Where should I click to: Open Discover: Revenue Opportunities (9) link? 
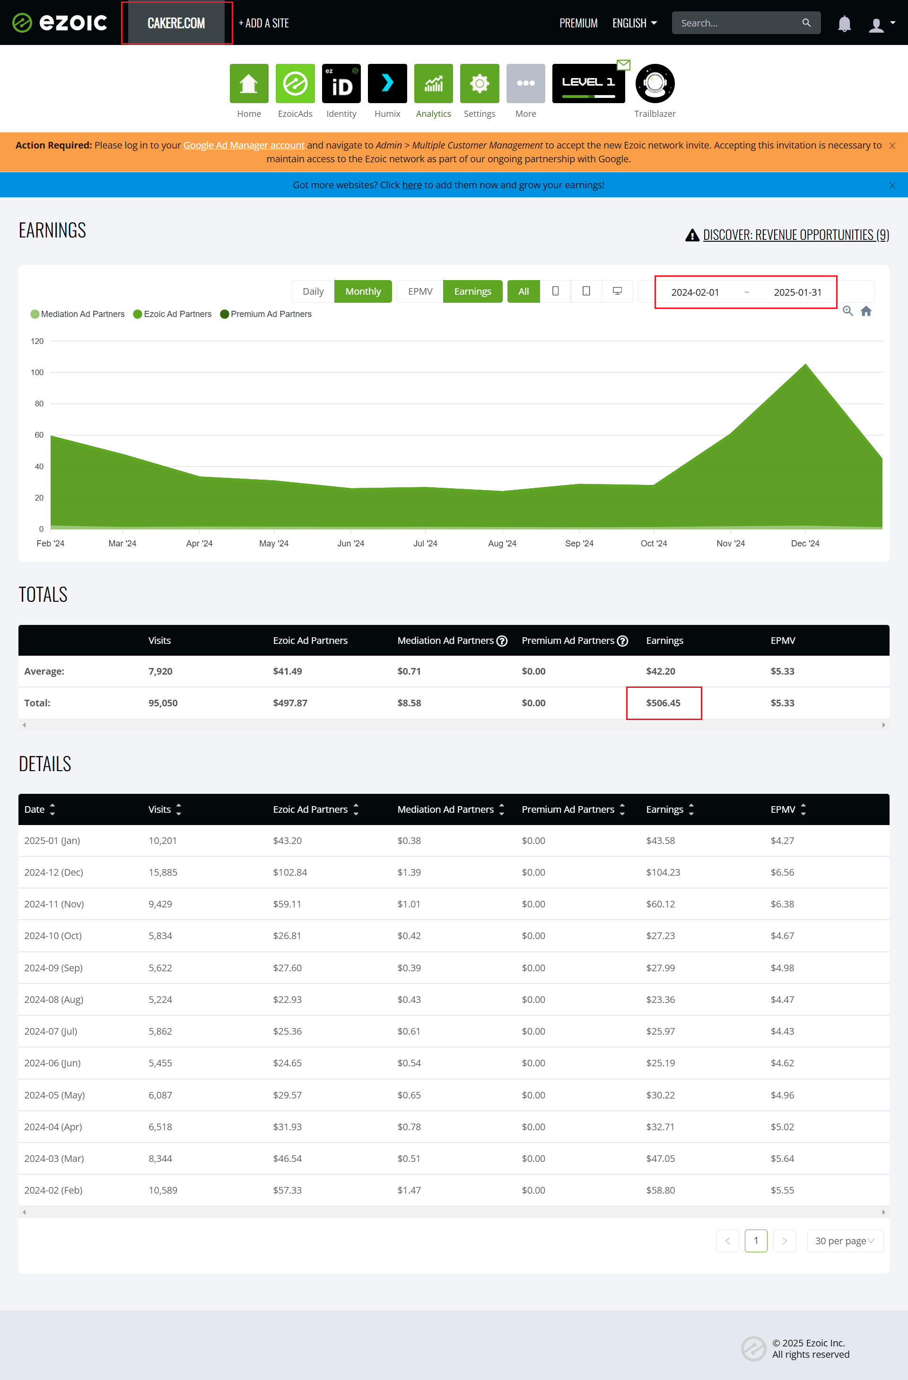(795, 235)
